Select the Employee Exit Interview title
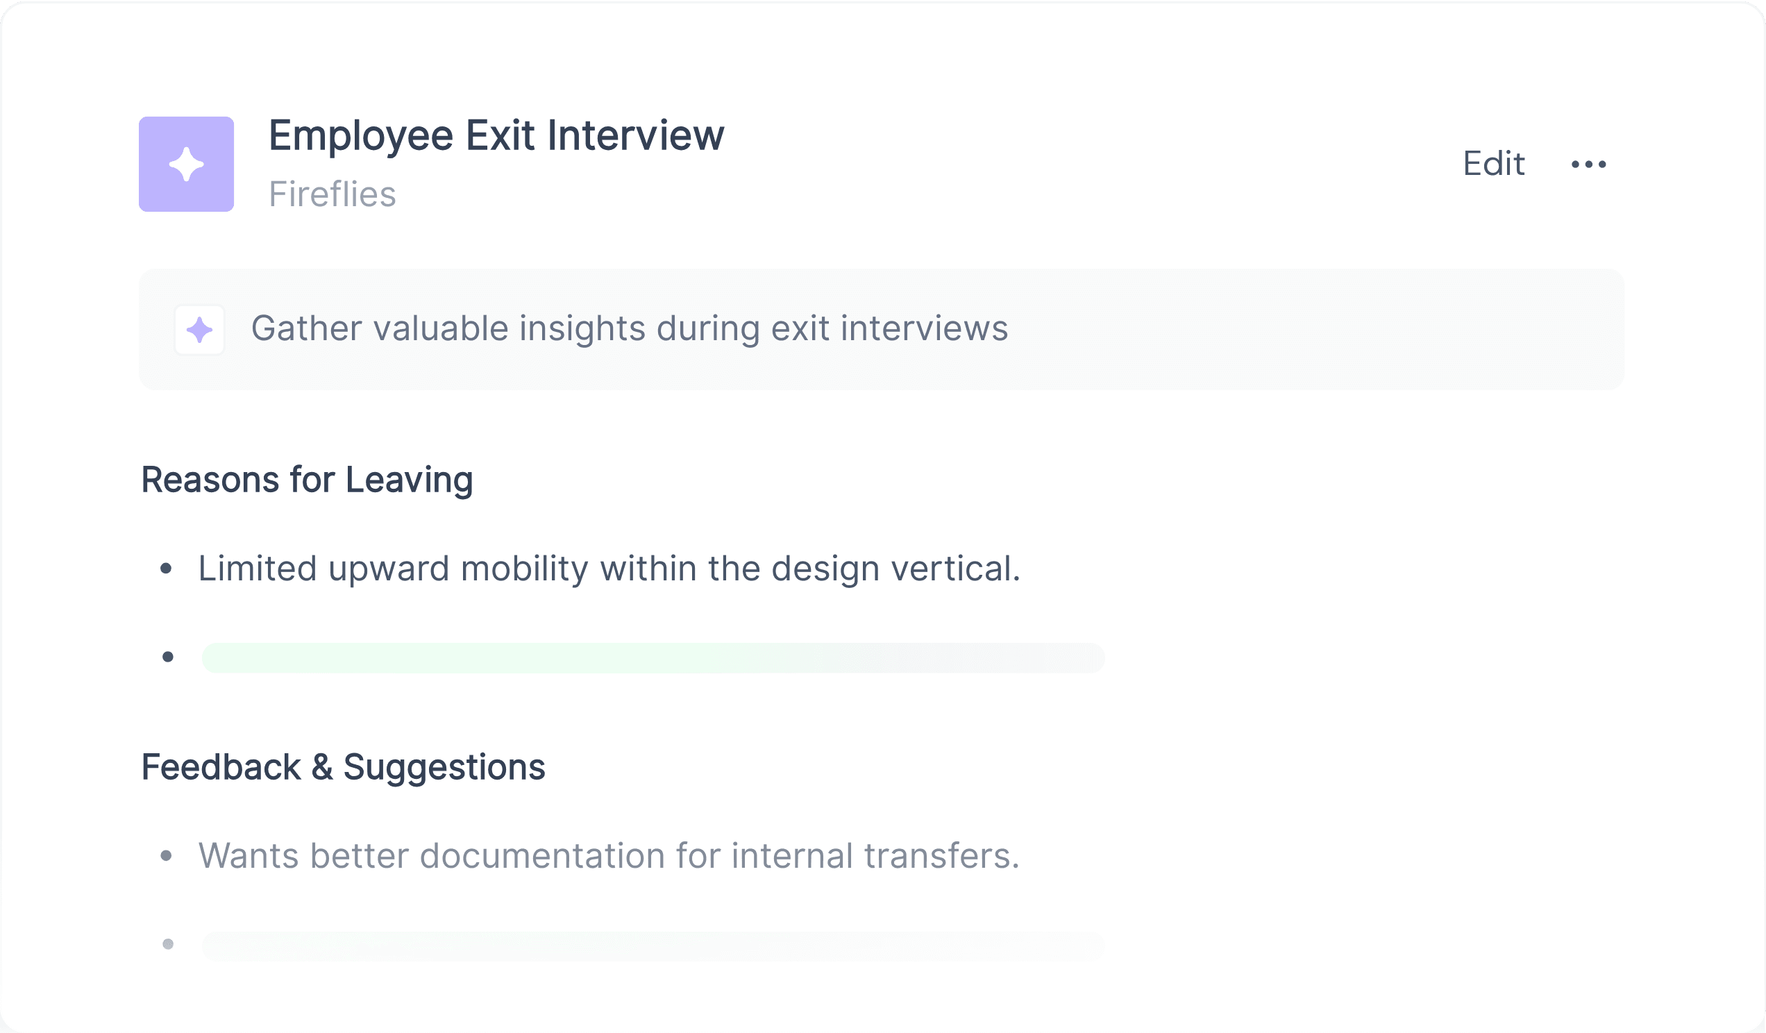 pyautogui.click(x=496, y=135)
